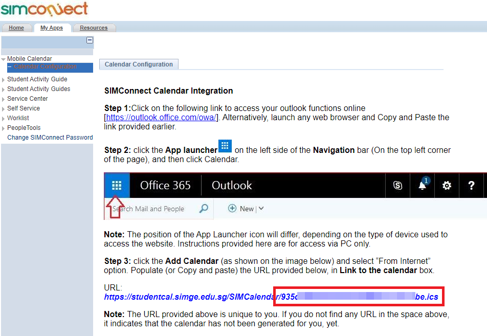Screen dimensions: 487x336
Task: Click the Outlook title in header
Action: point(232,186)
